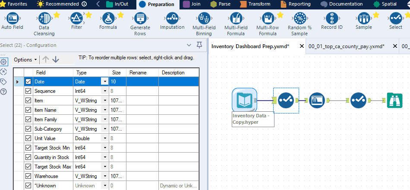Pick the Data Cleansing tool
The height and width of the screenshot is (190, 410).
44,19
